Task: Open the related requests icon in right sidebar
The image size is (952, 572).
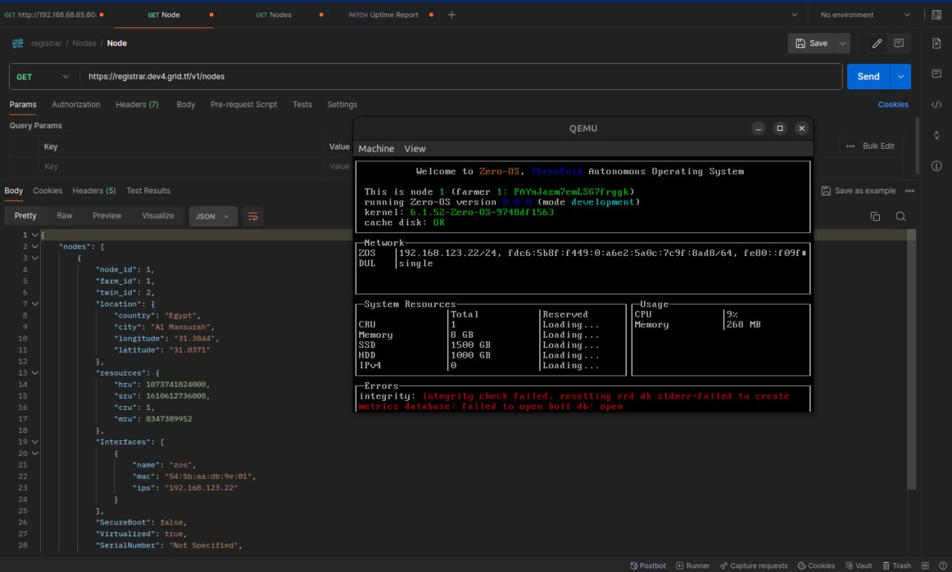Action: click(936, 135)
